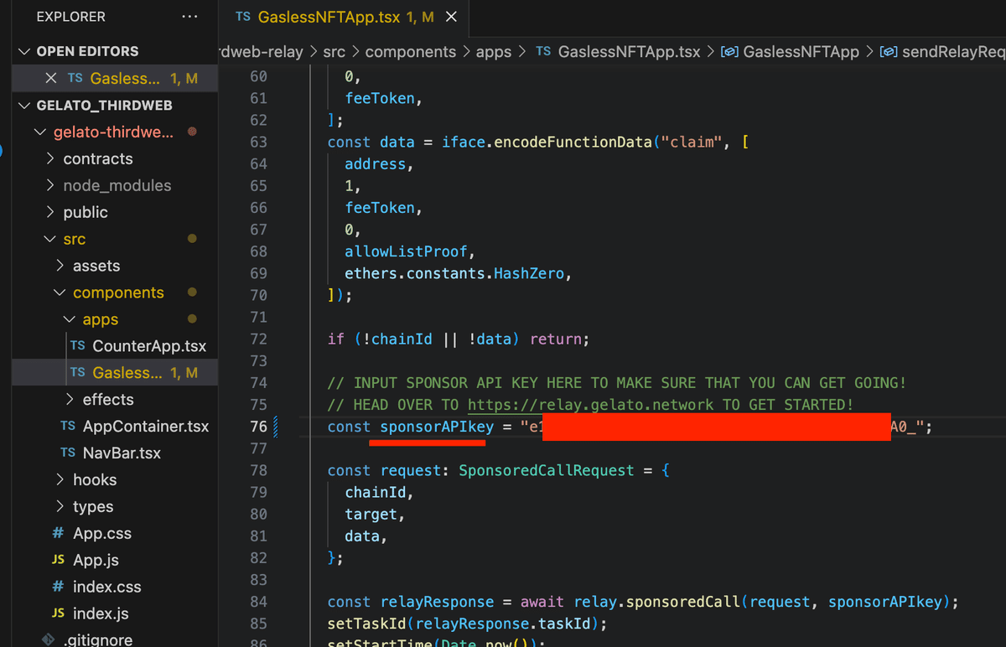Image resolution: width=1006 pixels, height=647 pixels.
Task: Expand the assets folder
Action: tap(60, 266)
